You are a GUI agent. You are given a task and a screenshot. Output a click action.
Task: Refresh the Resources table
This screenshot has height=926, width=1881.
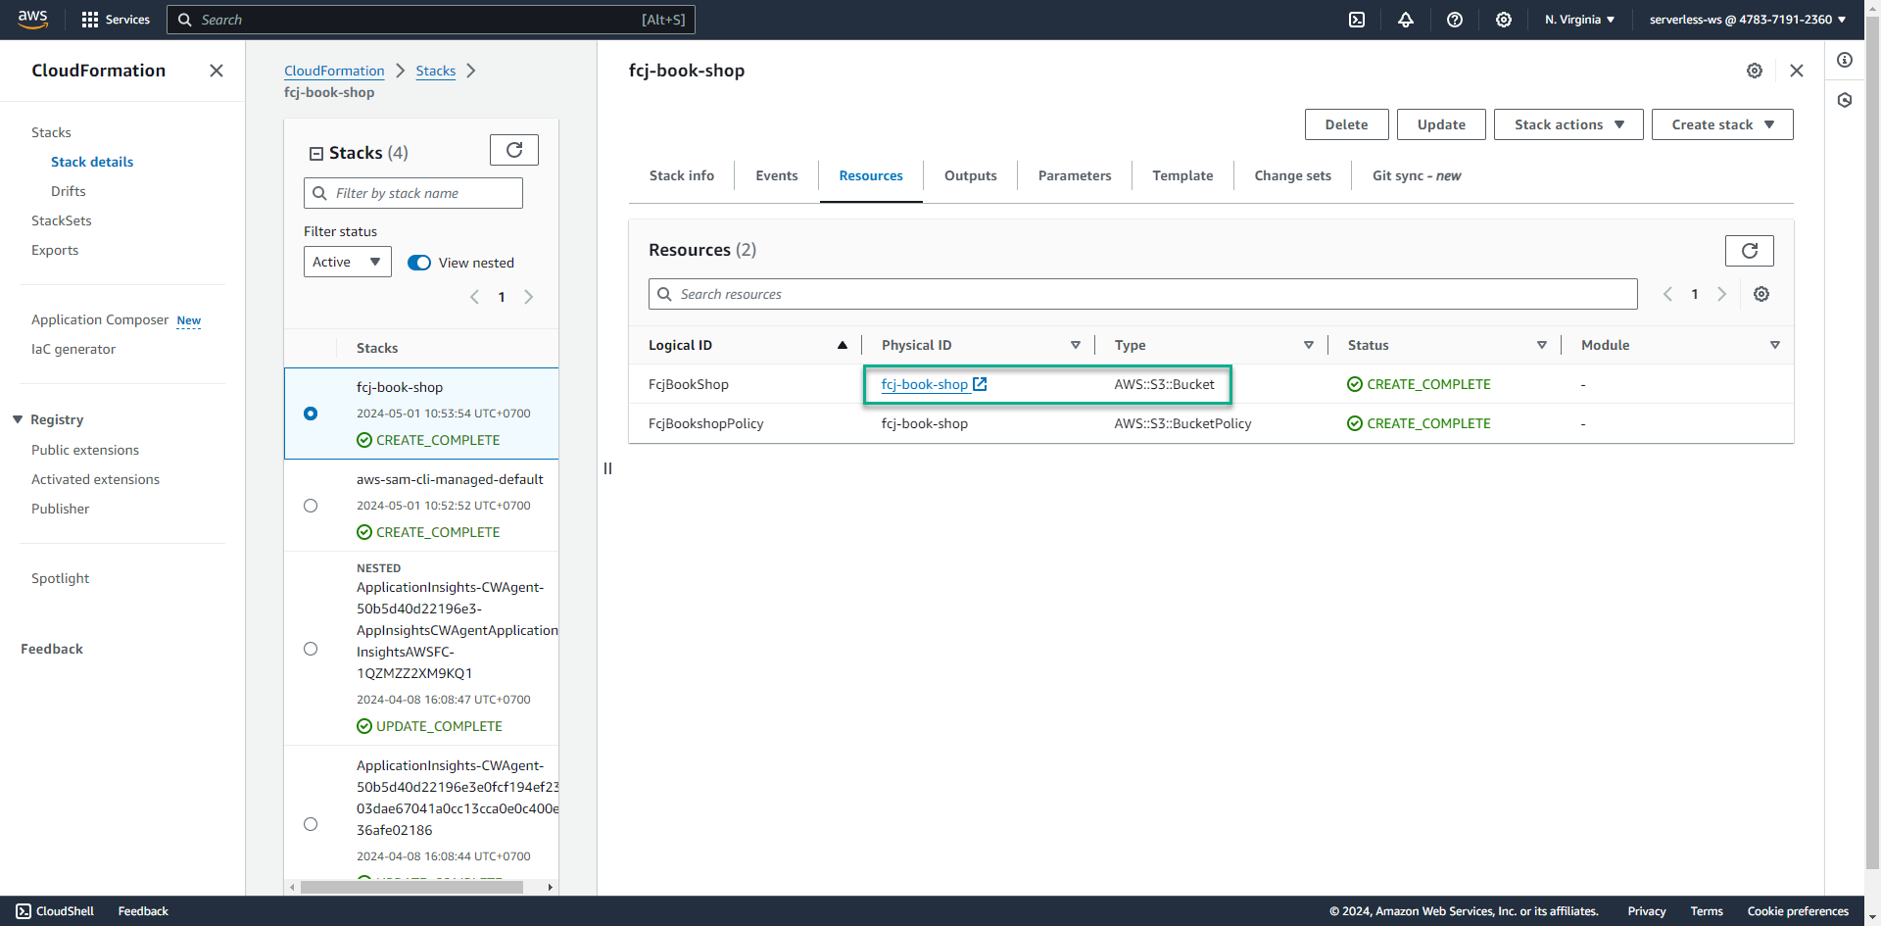(x=1750, y=251)
